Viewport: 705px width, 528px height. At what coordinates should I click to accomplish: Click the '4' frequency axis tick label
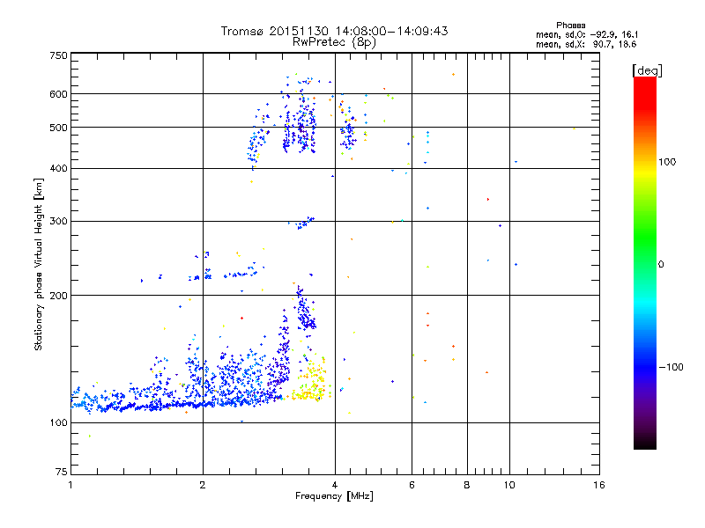pos(335,485)
